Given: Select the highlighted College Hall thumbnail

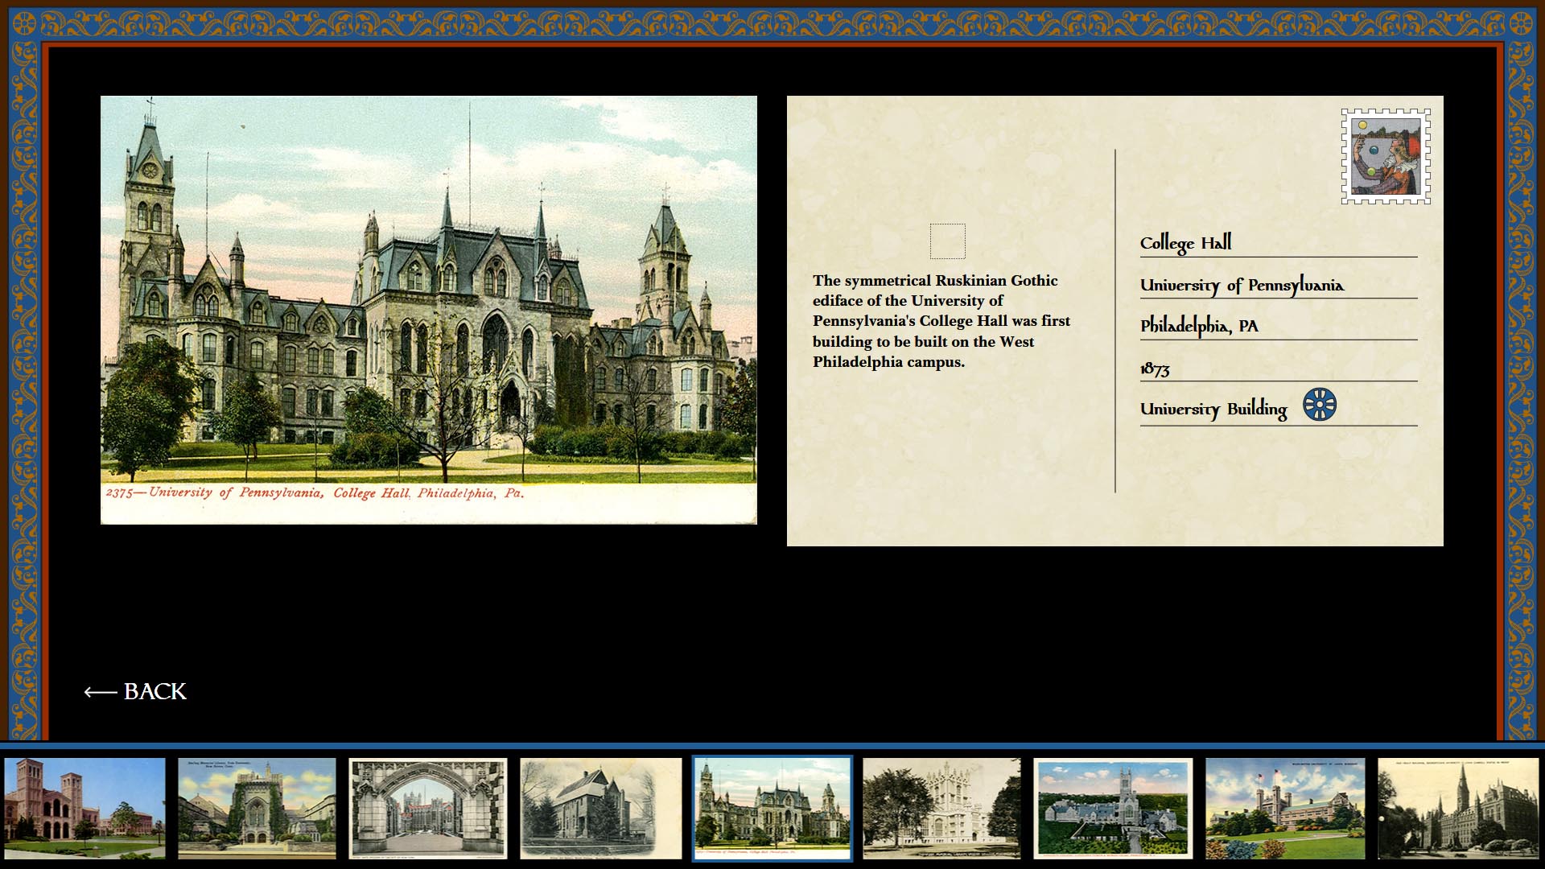Looking at the screenshot, I should (772, 808).
